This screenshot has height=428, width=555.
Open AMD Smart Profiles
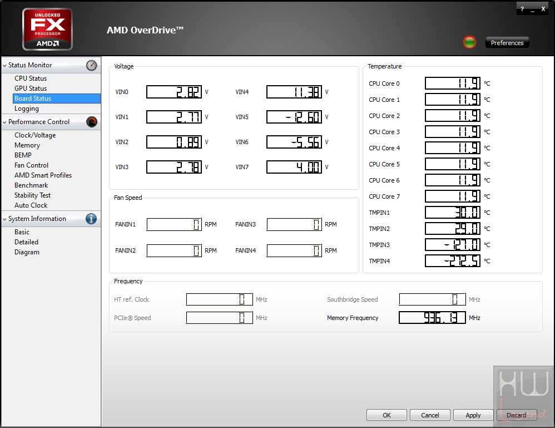(43, 175)
